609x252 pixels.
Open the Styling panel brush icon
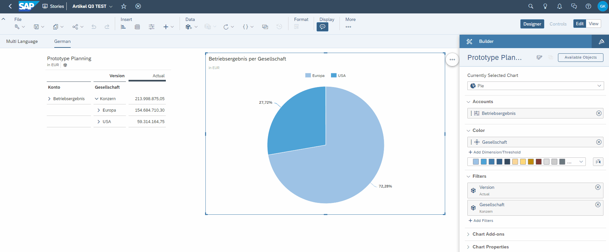[601, 42]
